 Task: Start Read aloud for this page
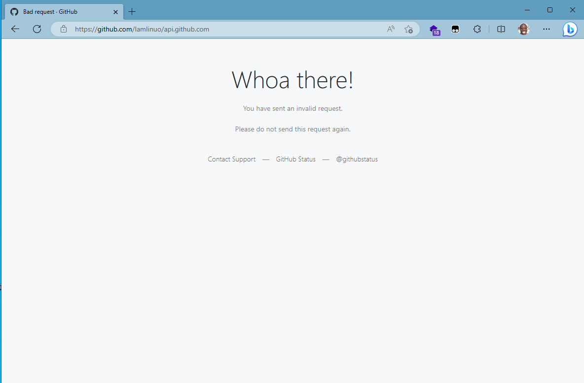point(390,29)
